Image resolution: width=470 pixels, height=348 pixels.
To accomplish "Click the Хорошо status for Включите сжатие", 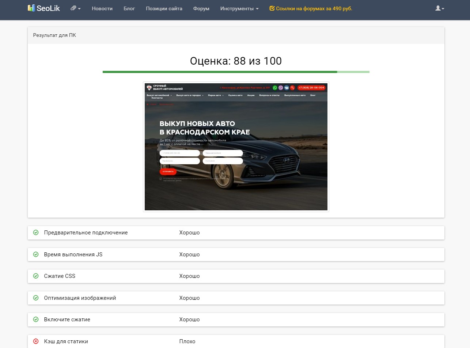I will click(x=189, y=320).
